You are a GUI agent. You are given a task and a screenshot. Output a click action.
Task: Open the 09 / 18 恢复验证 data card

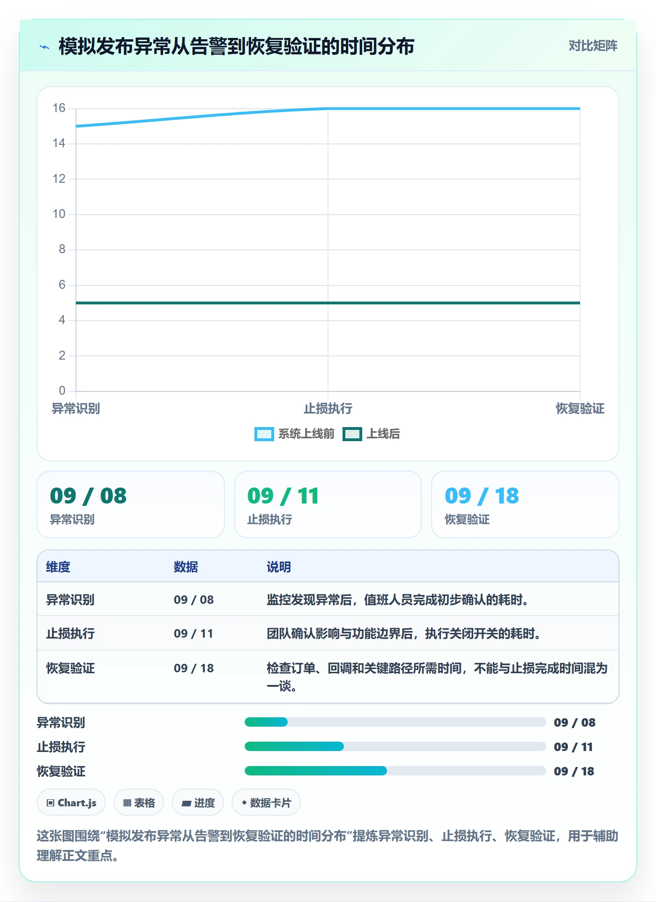point(525,504)
